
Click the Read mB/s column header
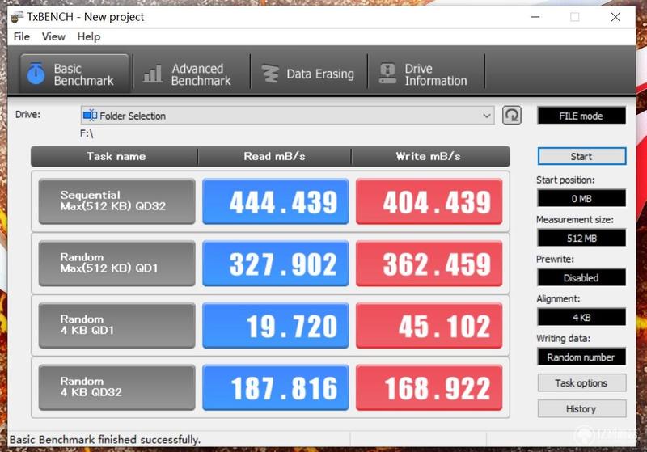pyautogui.click(x=274, y=156)
